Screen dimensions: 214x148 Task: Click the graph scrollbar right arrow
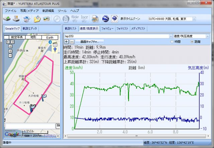(x=208, y=136)
